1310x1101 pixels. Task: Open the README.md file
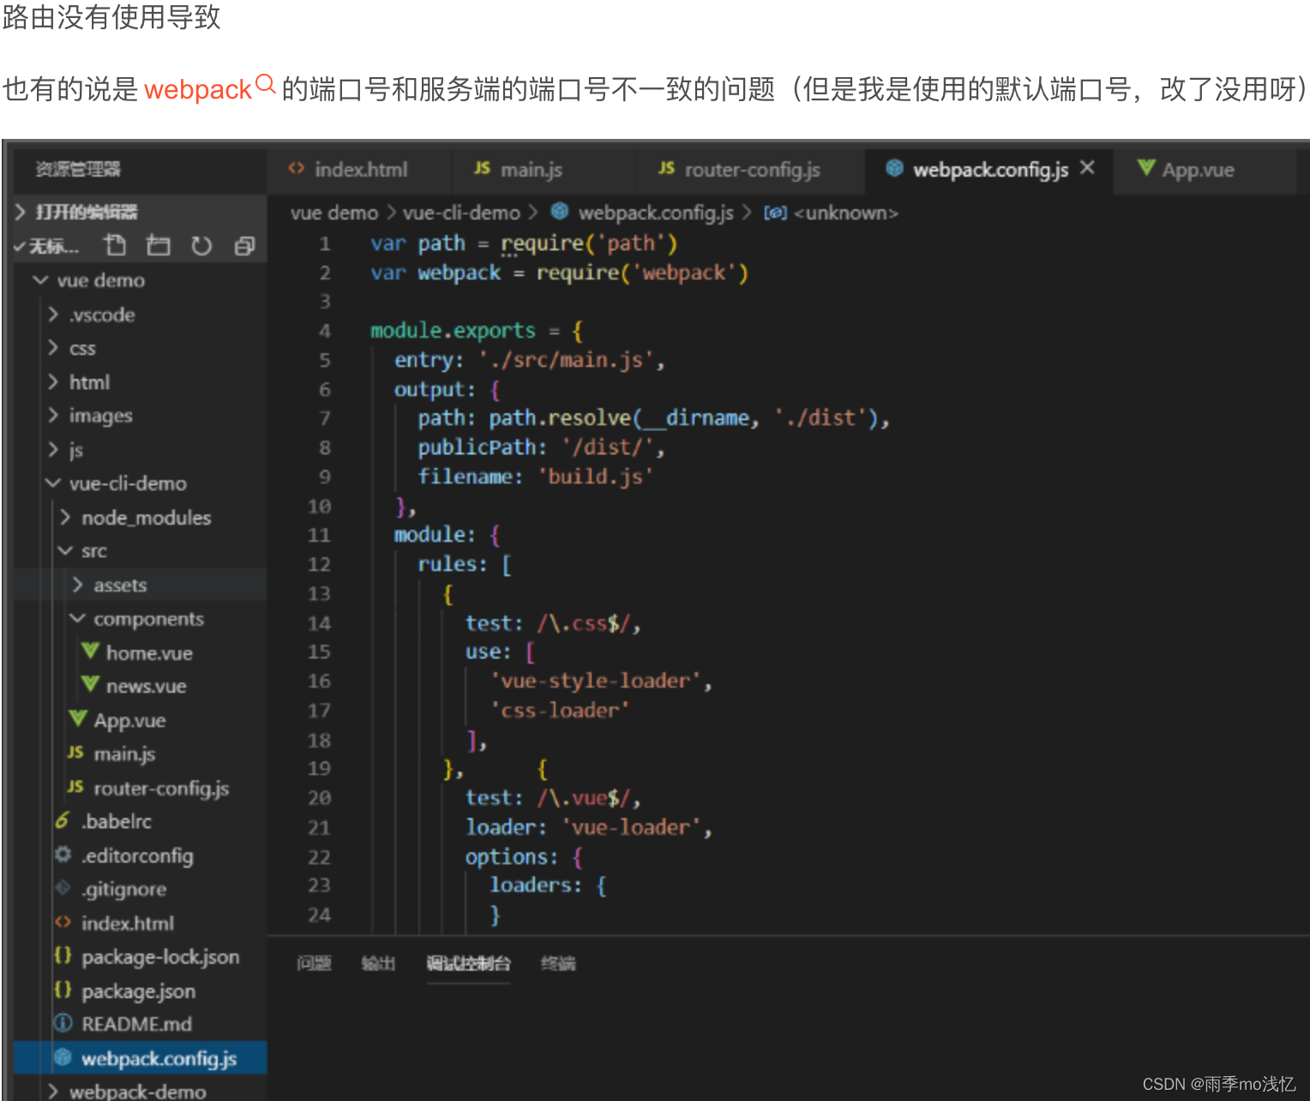tap(134, 1024)
